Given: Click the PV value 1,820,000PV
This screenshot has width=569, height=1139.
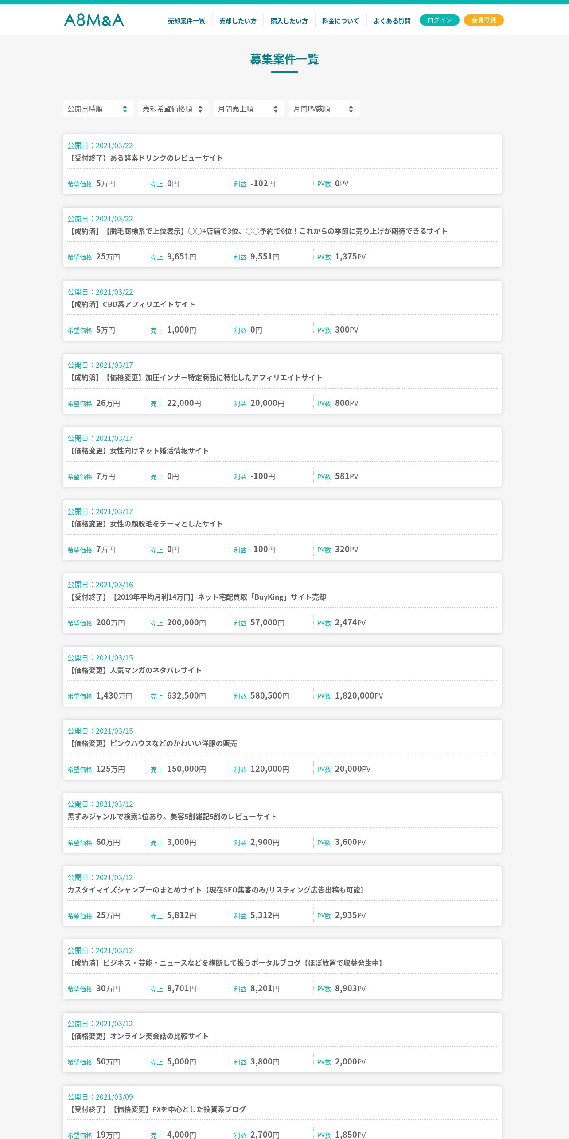Looking at the screenshot, I should [359, 696].
